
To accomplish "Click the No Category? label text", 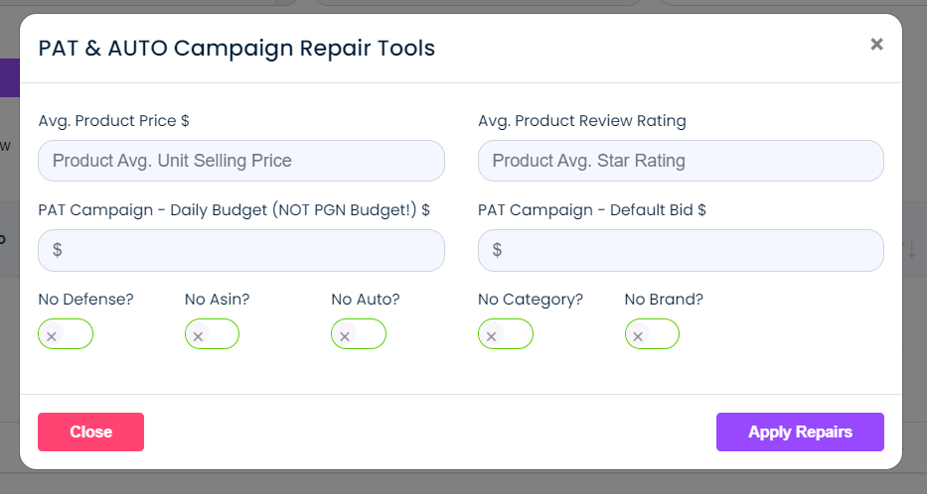I will (531, 300).
